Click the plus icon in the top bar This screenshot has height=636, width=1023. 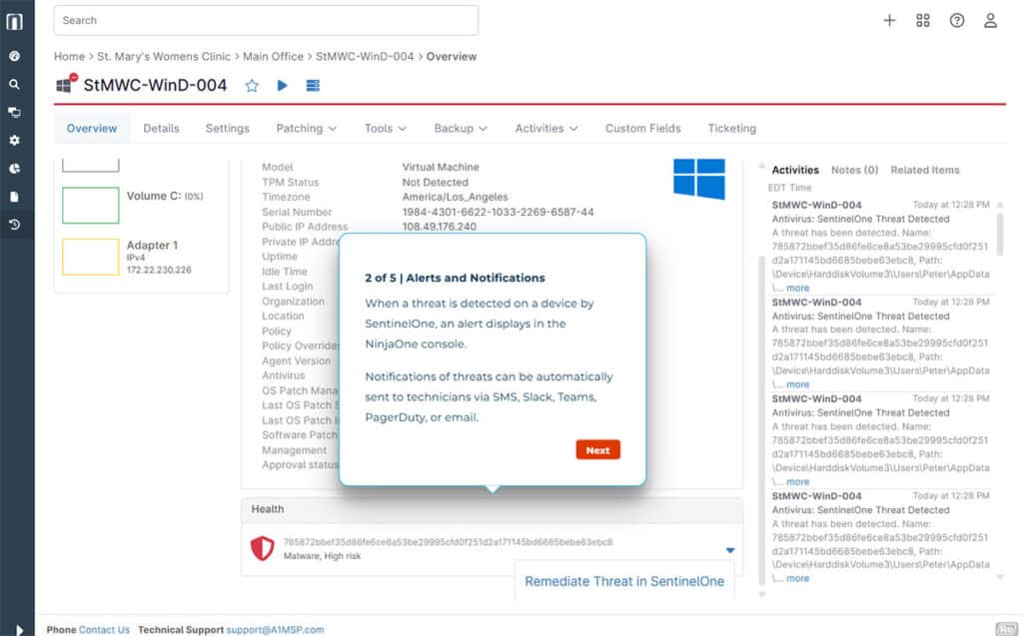click(x=889, y=20)
